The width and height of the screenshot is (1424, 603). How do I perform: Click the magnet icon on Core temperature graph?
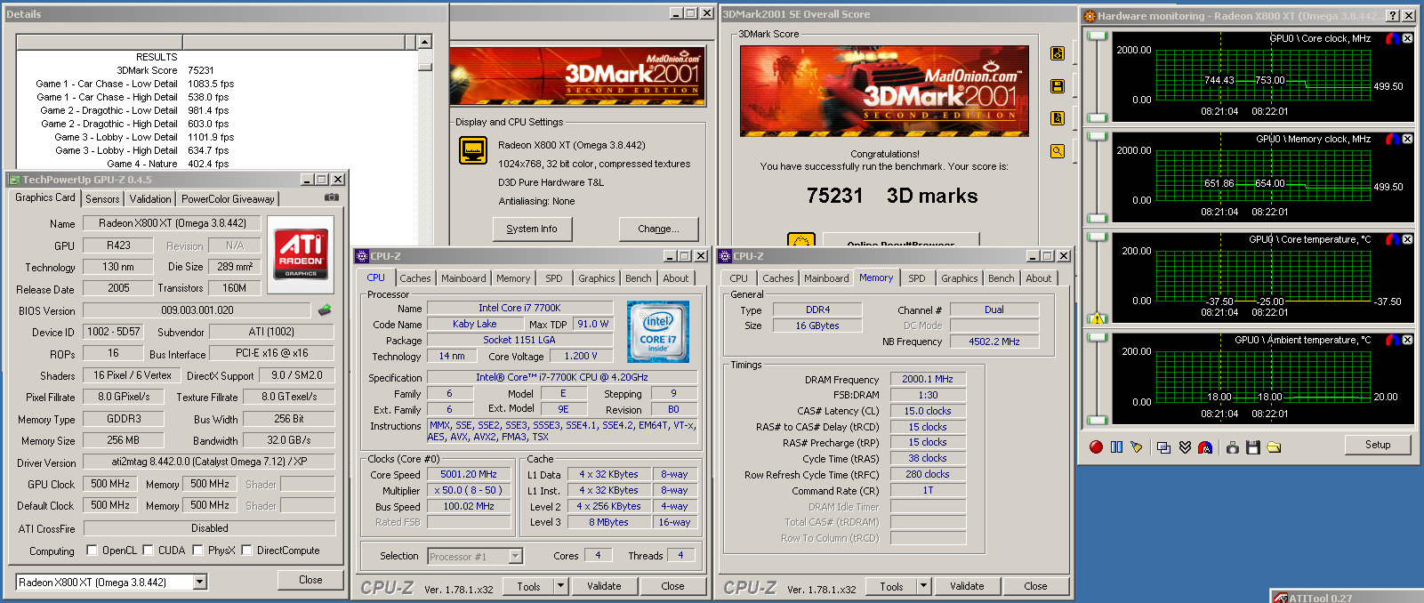pos(1393,239)
